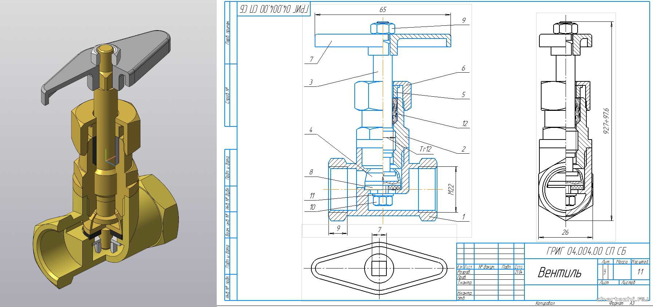Screen dimensions: 653x307
Task: Click the 65 width dimension above handle
Action: pyautogui.click(x=382, y=10)
